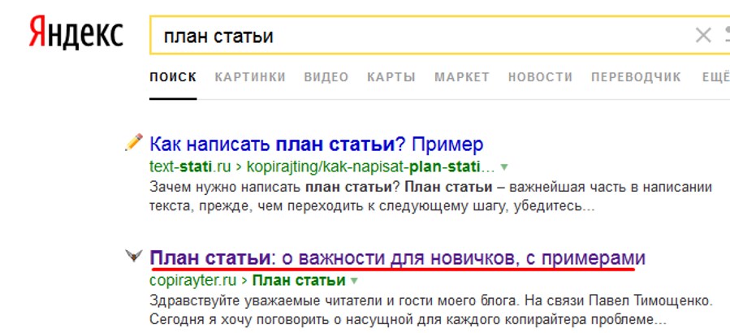Clear the search query with X

click(x=703, y=36)
